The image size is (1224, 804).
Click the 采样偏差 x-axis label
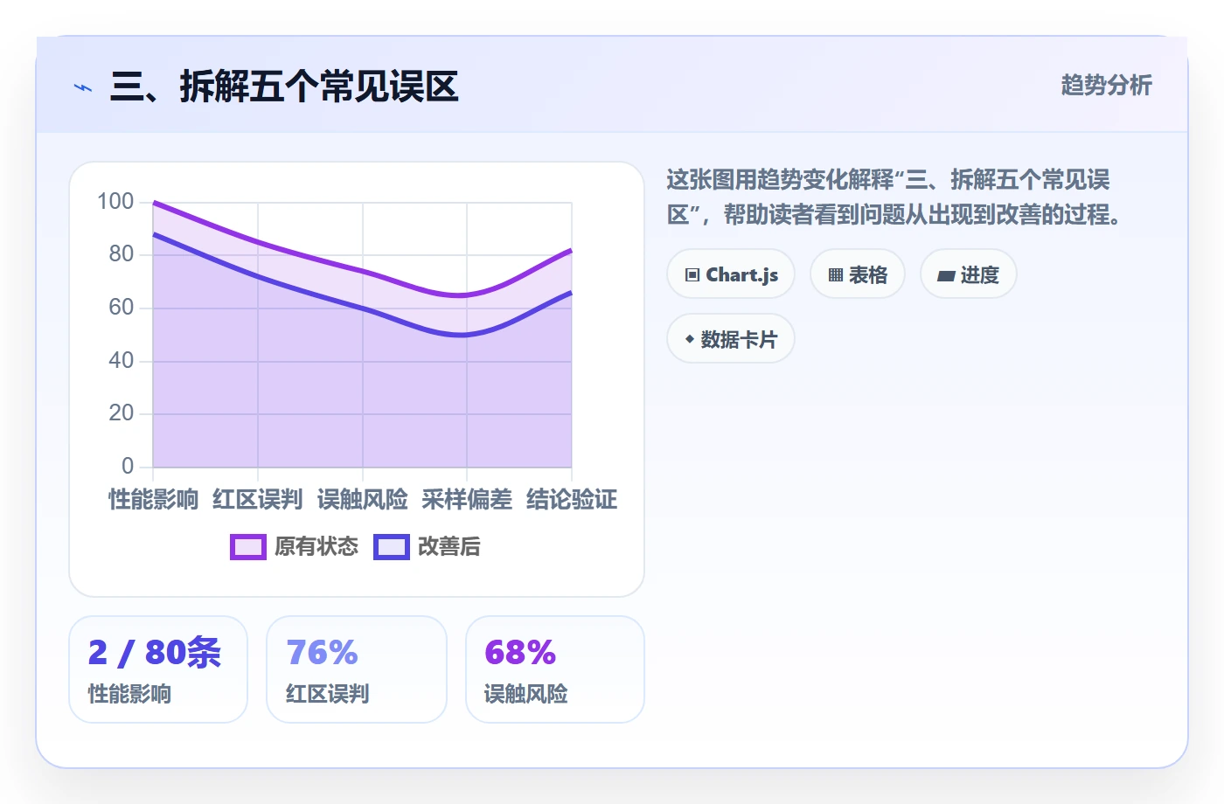point(467,500)
